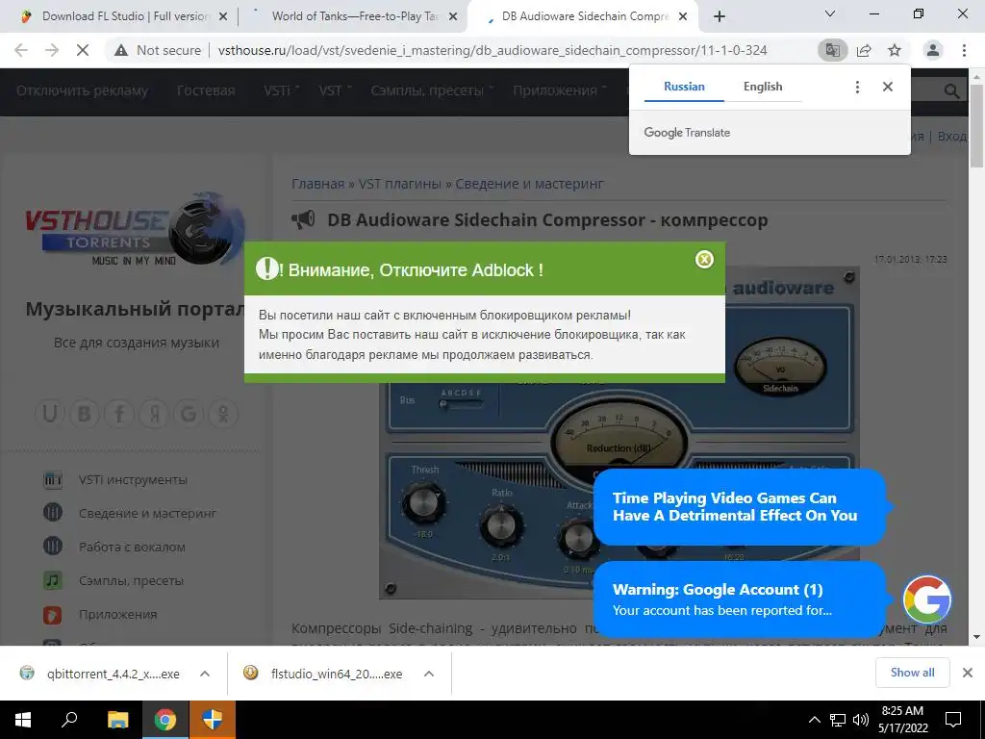The height and width of the screenshot is (739, 985).
Task: Open a new browser tab
Action: [720, 17]
